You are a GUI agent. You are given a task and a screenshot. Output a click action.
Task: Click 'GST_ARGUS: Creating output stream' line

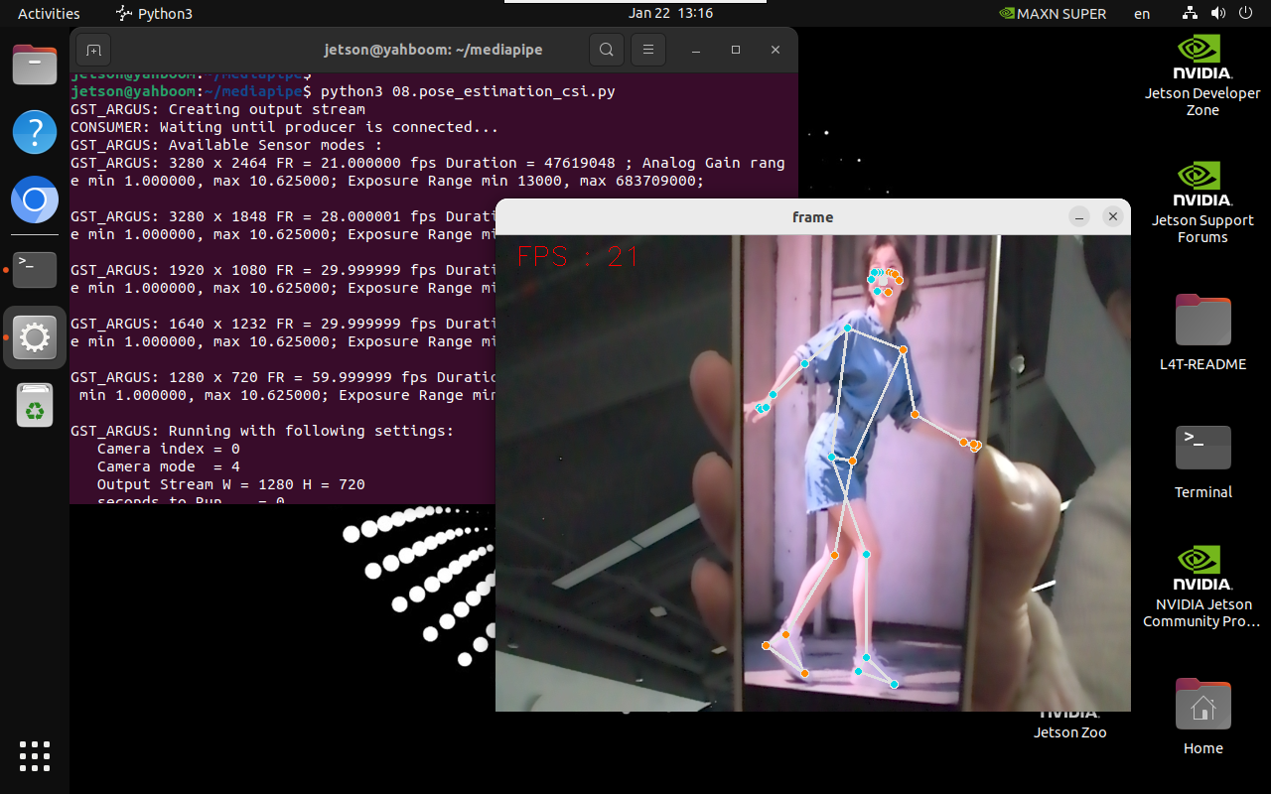(x=217, y=109)
